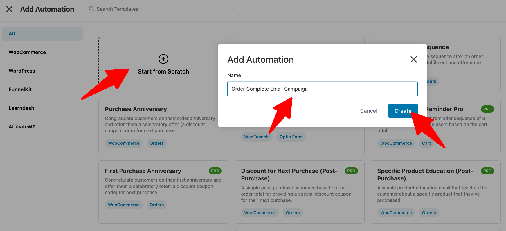
Task: Click the plus icon in Start from Scratch
Action: point(163,59)
